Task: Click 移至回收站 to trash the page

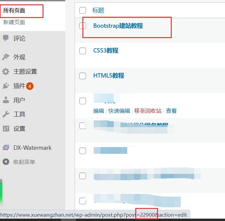Action: (x=148, y=111)
